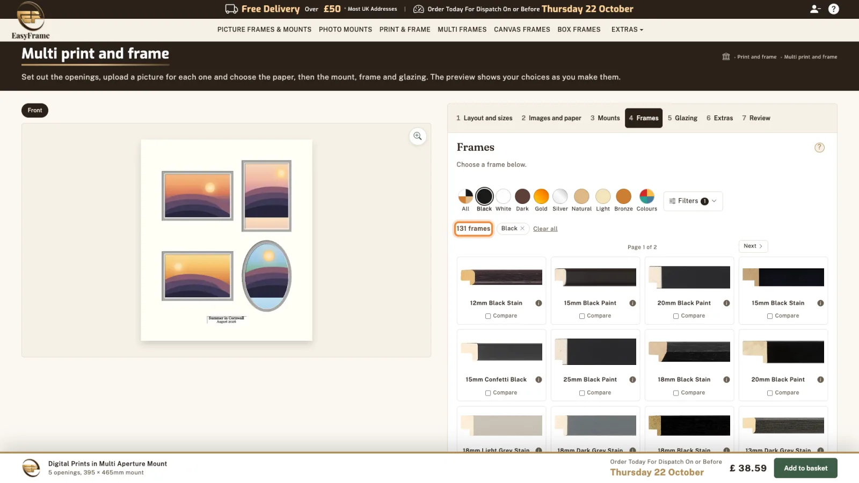Show info for 20mm Black Paint top-row frame
Screen dimensions: 859x483
(726, 303)
